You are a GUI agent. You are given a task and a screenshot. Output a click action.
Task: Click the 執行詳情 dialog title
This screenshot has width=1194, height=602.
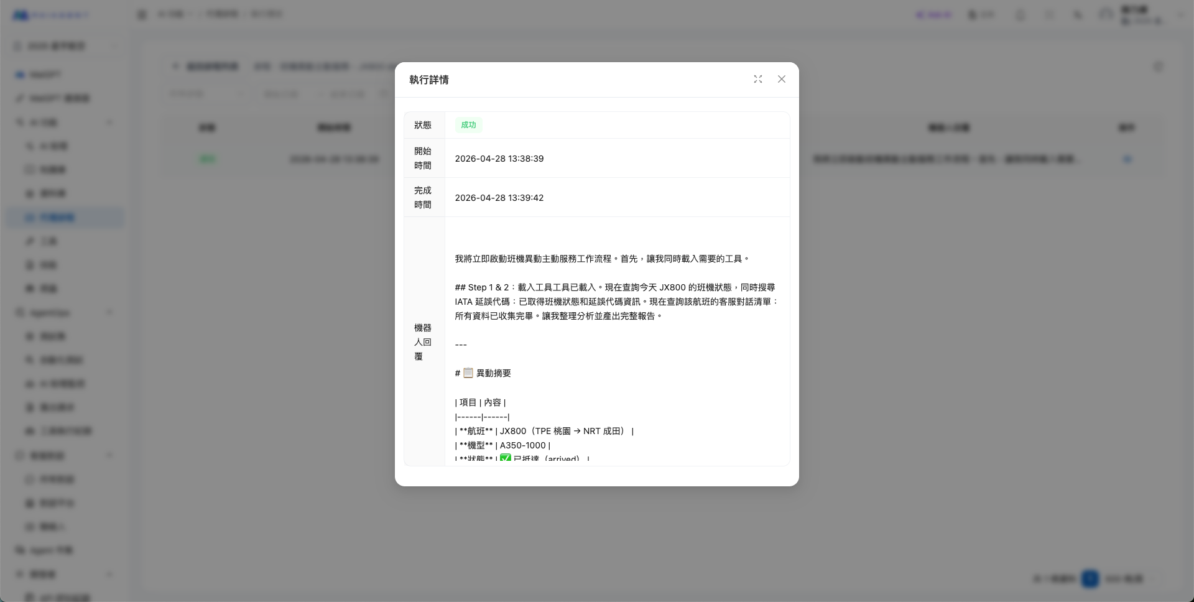[x=429, y=80]
